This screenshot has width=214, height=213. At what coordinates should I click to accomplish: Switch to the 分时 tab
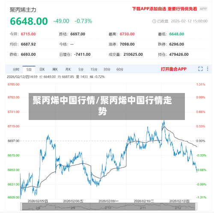[x=16, y=69]
